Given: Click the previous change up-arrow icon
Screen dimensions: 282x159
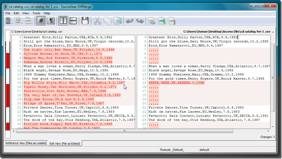Looking at the screenshot, I should 172,21.
